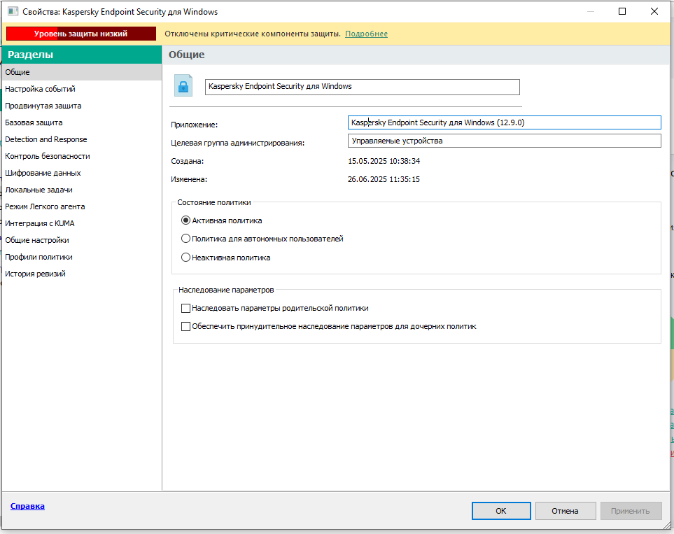Toggle принудительное наследование для дочерних политик checkbox
This screenshot has height=534, width=674.
[x=186, y=326]
